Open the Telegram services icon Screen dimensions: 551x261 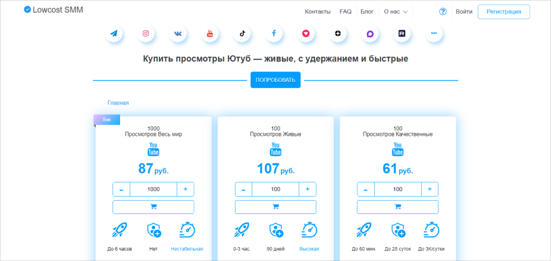(x=114, y=34)
